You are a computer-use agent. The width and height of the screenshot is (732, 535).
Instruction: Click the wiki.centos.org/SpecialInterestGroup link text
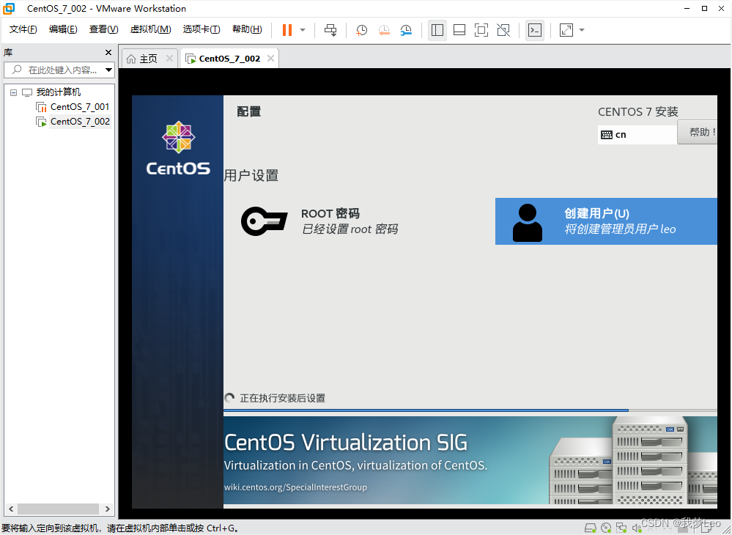[x=295, y=487]
